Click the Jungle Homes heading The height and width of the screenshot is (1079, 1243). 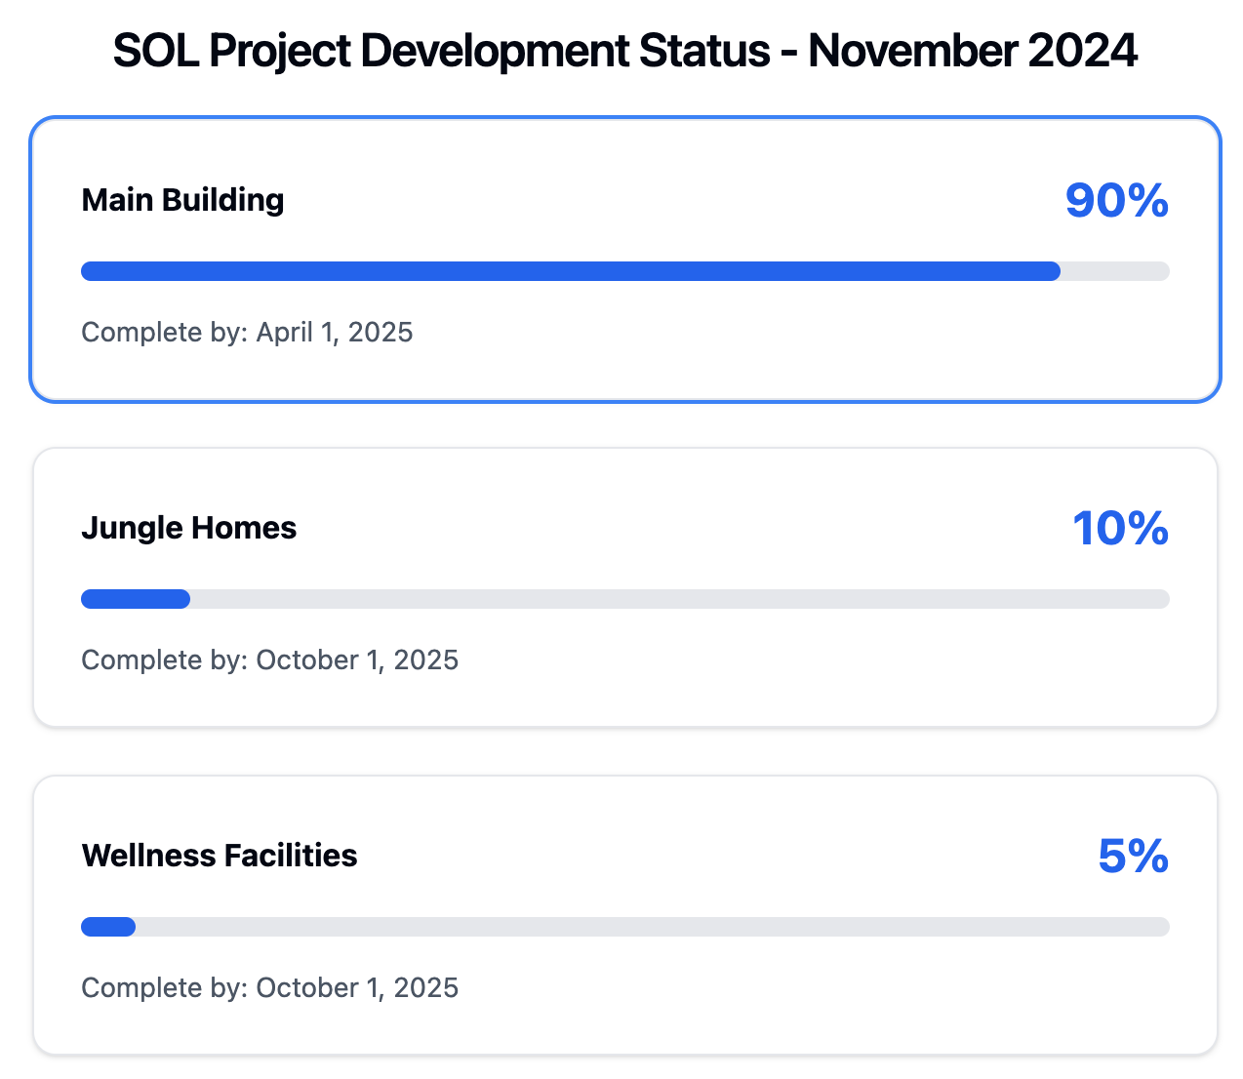tap(189, 528)
